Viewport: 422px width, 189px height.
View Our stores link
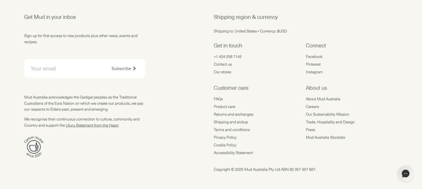222,72
